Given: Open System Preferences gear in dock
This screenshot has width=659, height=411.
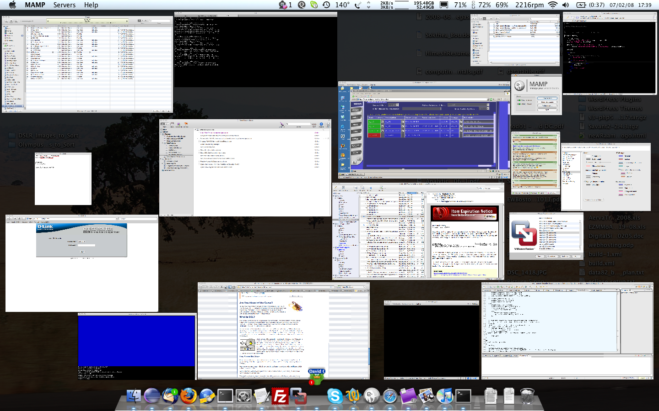Looking at the screenshot, I should [243, 396].
